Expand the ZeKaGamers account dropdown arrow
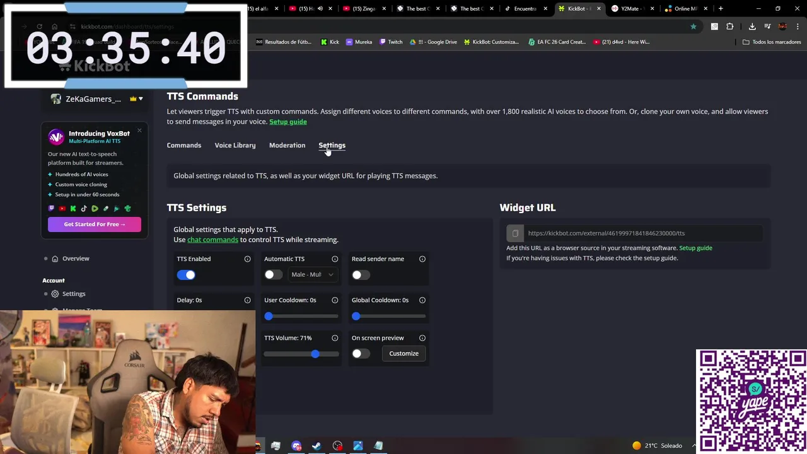 pos(141,99)
